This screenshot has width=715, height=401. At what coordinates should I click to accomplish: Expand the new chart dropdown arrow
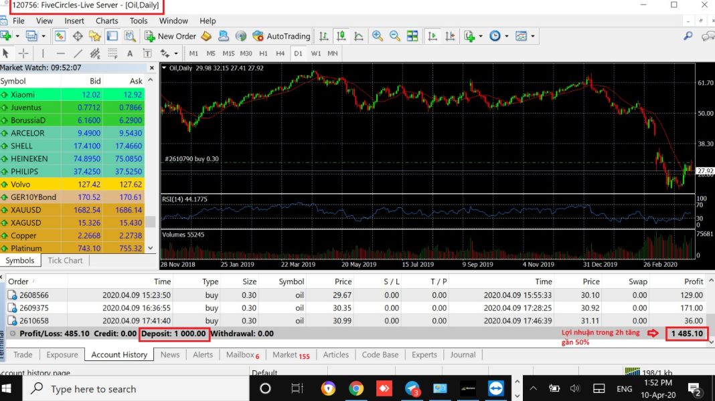(17, 36)
